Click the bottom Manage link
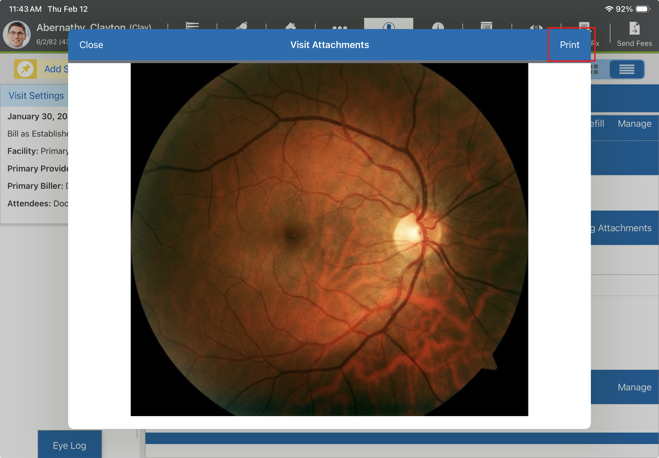The image size is (659, 458). pyautogui.click(x=634, y=387)
